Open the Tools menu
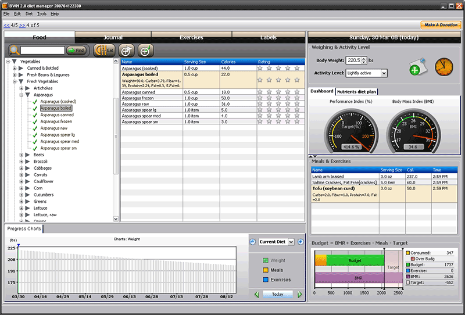The image size is (465, 315). [x=41, y=14]
